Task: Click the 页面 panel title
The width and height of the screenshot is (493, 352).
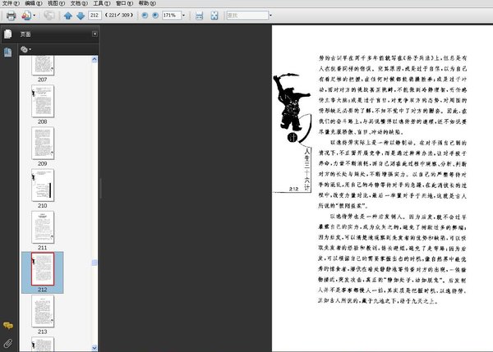Action: click(x=25, y=34)
